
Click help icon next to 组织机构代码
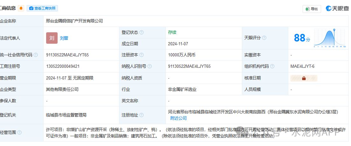point(272,67)
